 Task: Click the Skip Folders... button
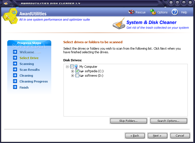tap(128, 121)
